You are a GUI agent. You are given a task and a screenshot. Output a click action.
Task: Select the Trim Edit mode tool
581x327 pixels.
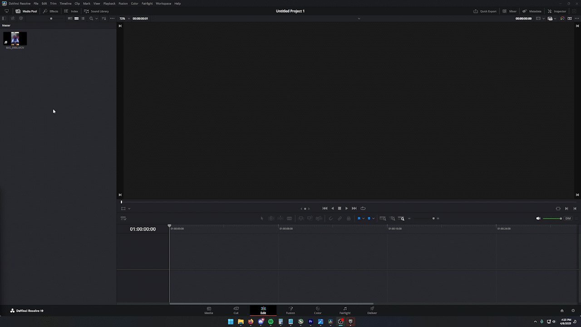[271, 218]
